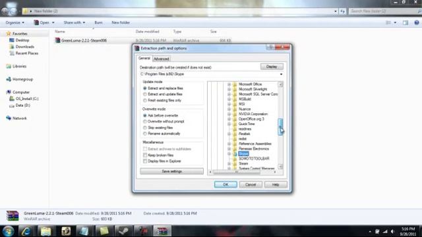Open the destination path dropdown arrow
Viewport: 422px width, 237px height.
click(282, 74)
